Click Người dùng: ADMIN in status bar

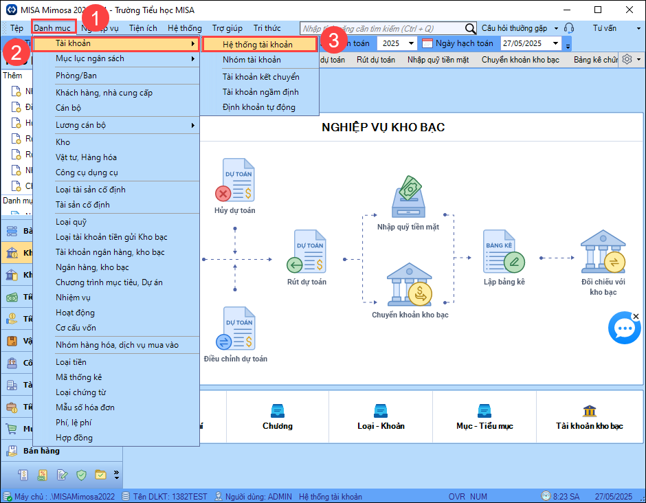pos(254,496)
